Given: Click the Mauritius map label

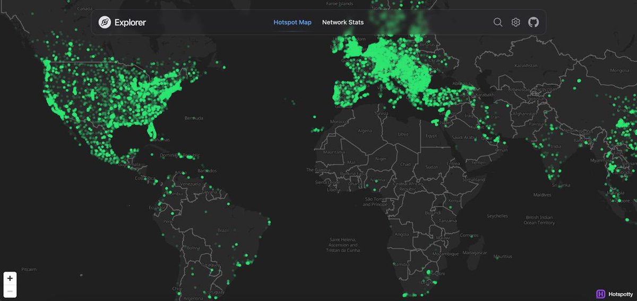Looking at the screenshot, I should (x=503, y=256).
